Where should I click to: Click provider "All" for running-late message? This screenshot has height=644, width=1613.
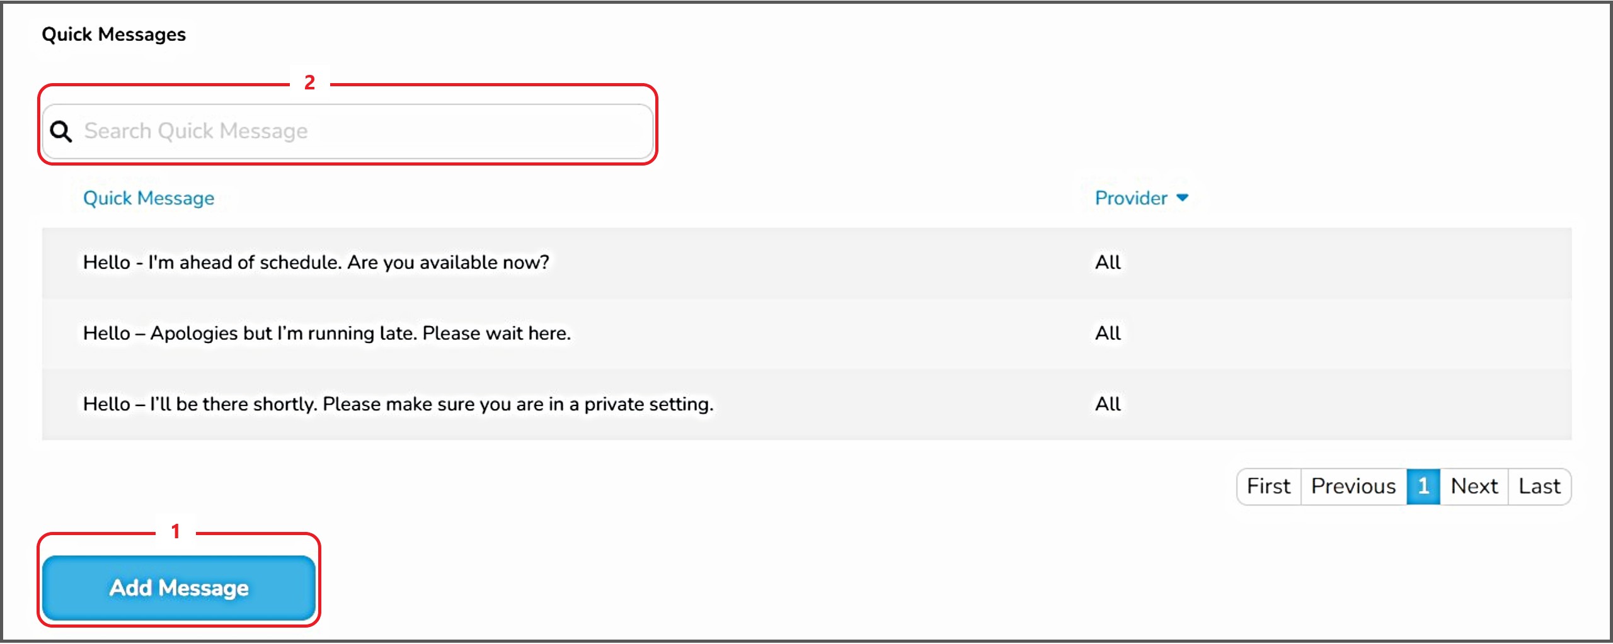click(1108, 334)
